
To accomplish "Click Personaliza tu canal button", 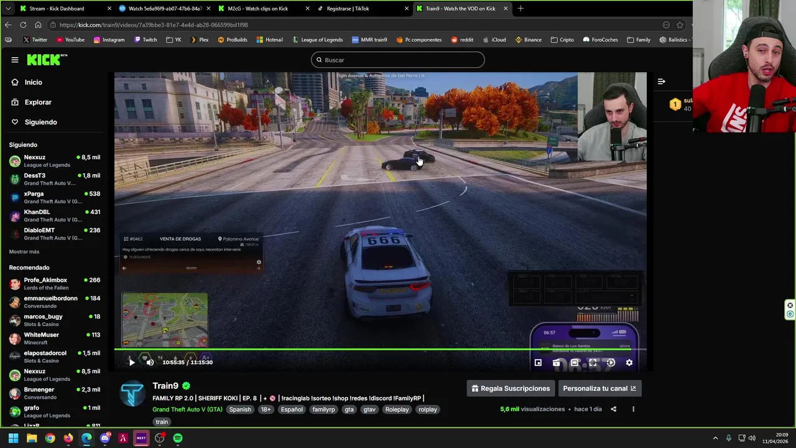I will [599, 388].
